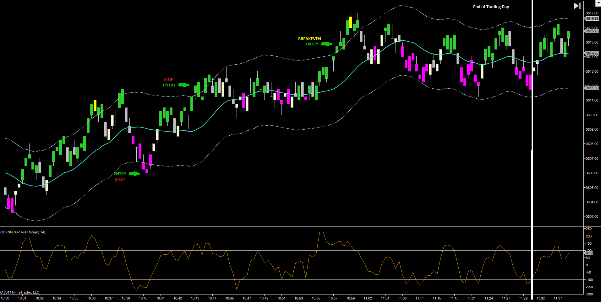Click the 10:45 time axis label
601x302 pixels.
[x=230, y=298]
